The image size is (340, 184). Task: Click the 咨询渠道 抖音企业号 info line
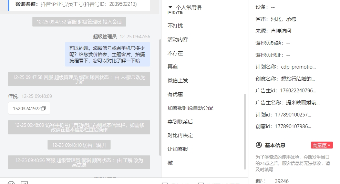[76, 4]
